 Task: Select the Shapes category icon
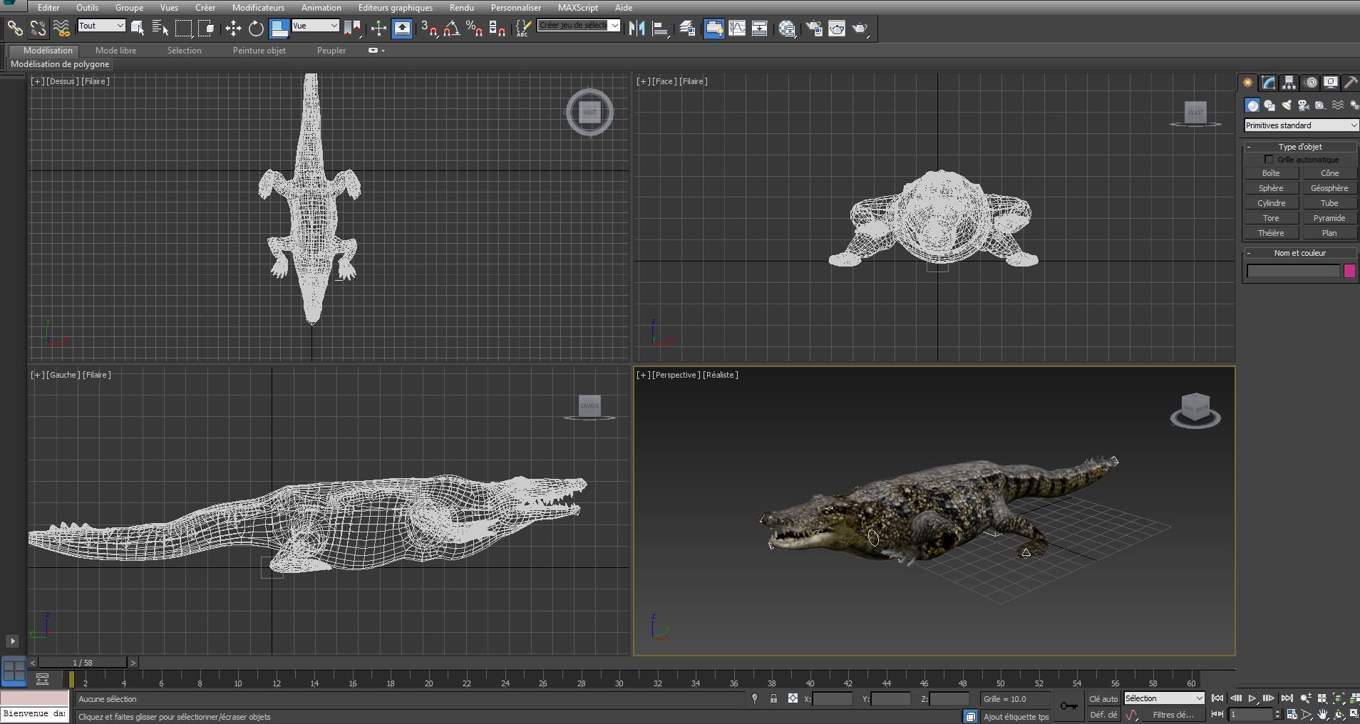pos(1269,105)
